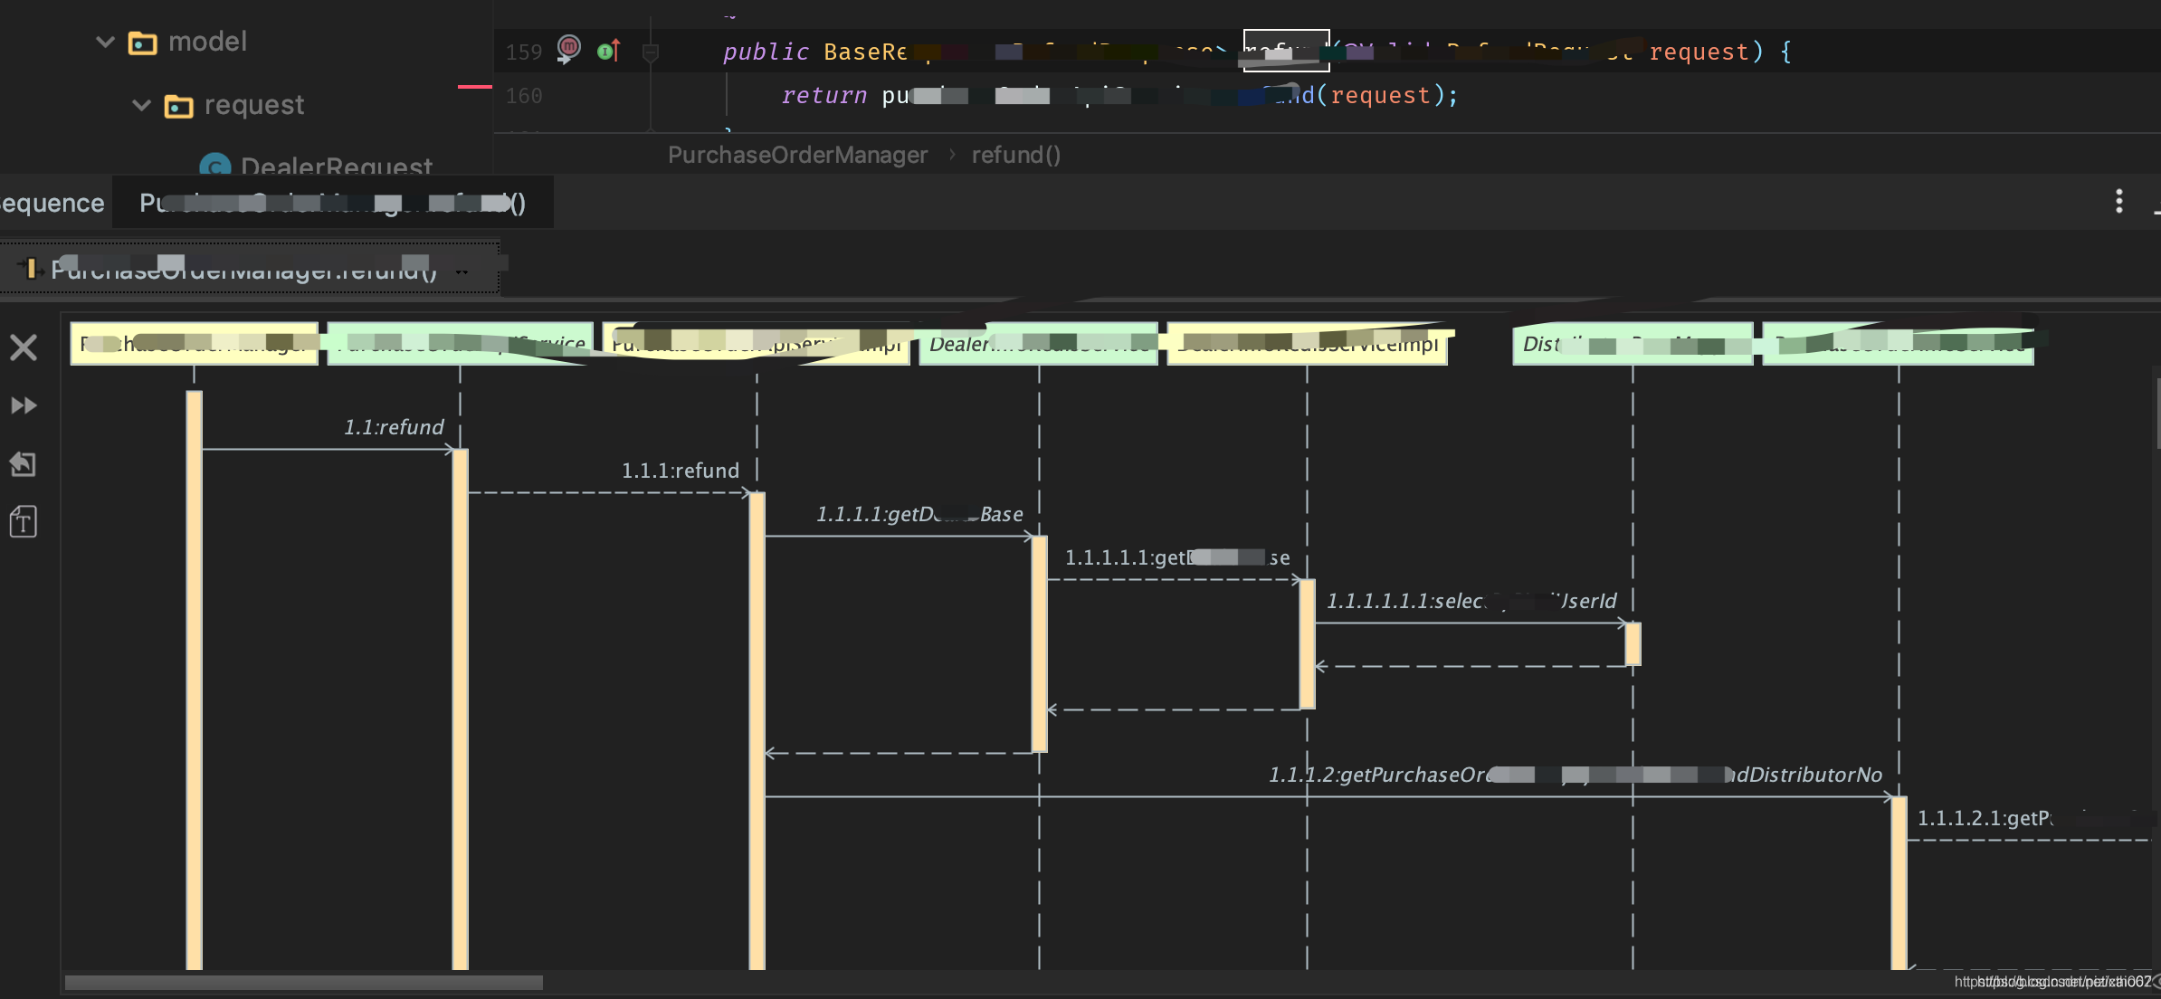Collapse the request folder chevron
2161x999 pixels.
[x=141, y=105]
